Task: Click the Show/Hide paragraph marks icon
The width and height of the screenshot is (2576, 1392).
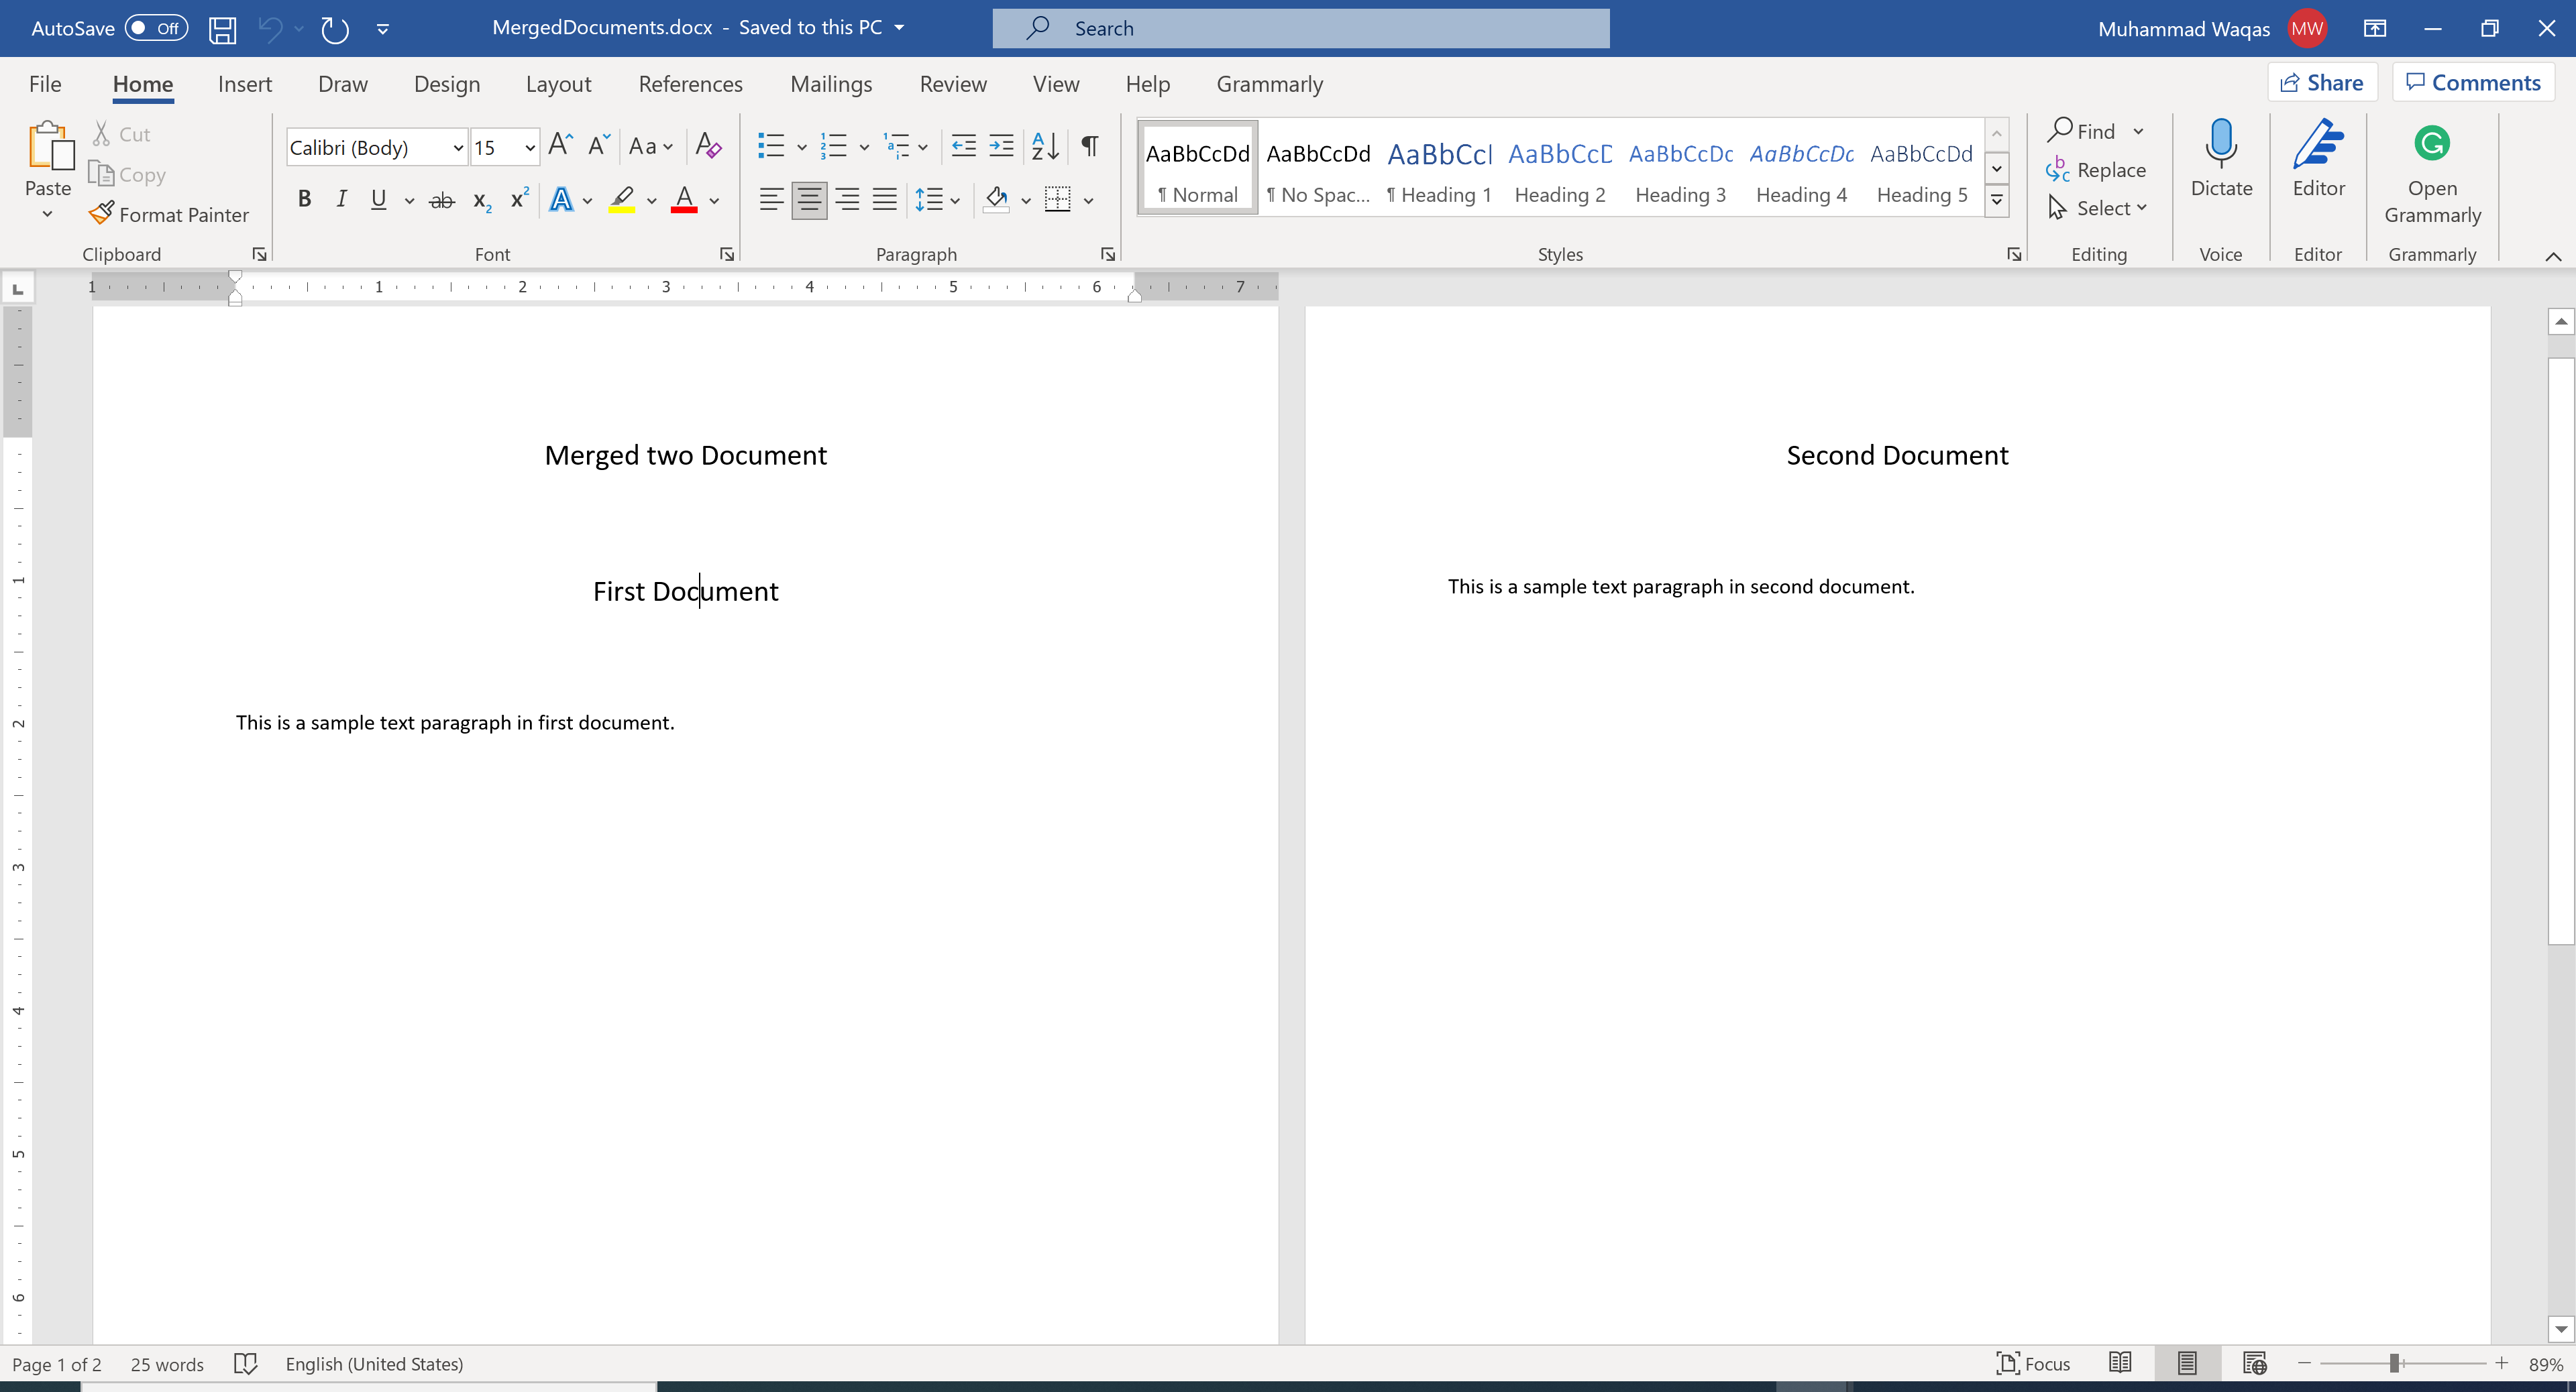Action: click(x=1090, y=146)
